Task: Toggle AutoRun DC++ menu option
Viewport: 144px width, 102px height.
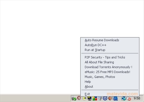Action: (x=110, y=45)
